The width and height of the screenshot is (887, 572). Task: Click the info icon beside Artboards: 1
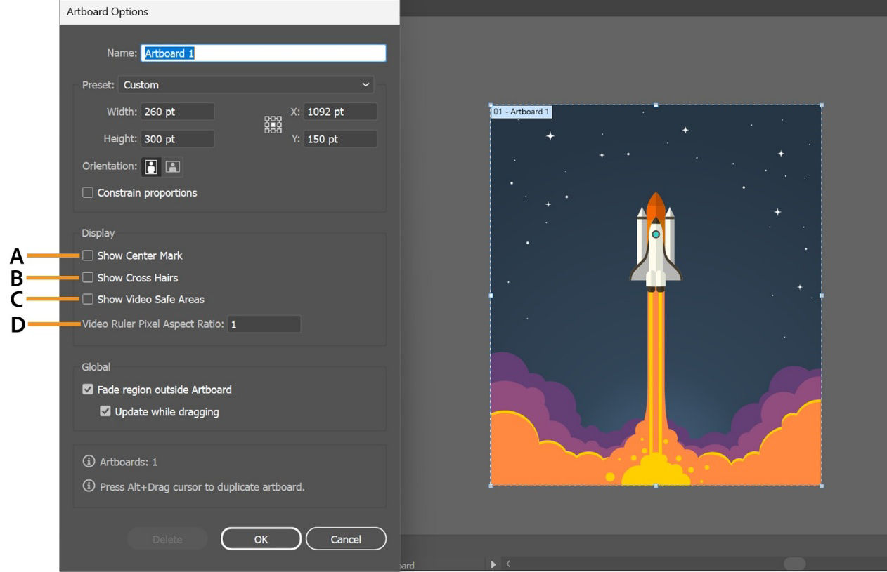(x=89, y=462)
